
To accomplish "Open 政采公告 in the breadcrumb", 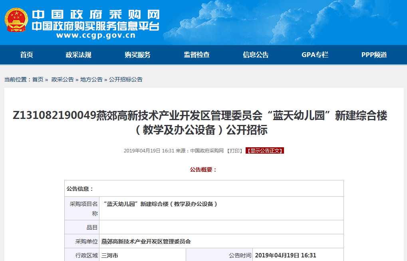I will (x=62, y=80).
